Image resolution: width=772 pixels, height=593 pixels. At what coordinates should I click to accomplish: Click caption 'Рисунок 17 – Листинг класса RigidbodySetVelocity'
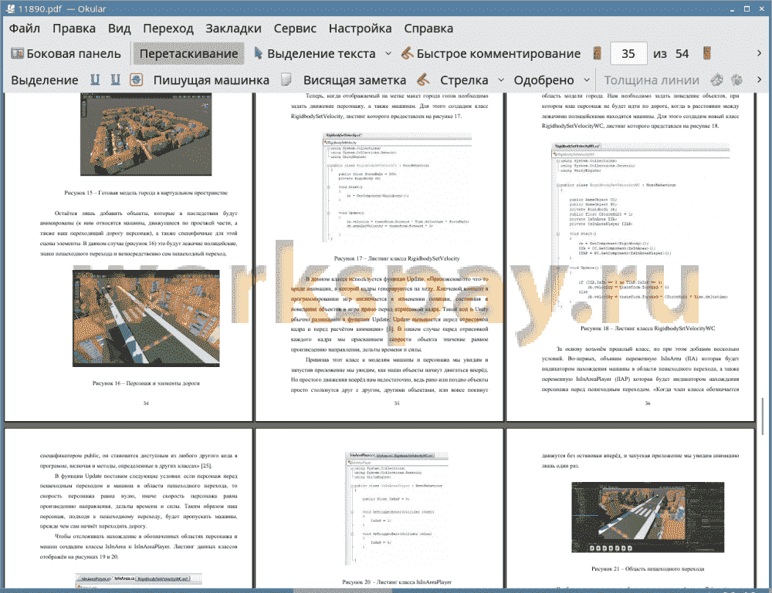pos(397,258)
